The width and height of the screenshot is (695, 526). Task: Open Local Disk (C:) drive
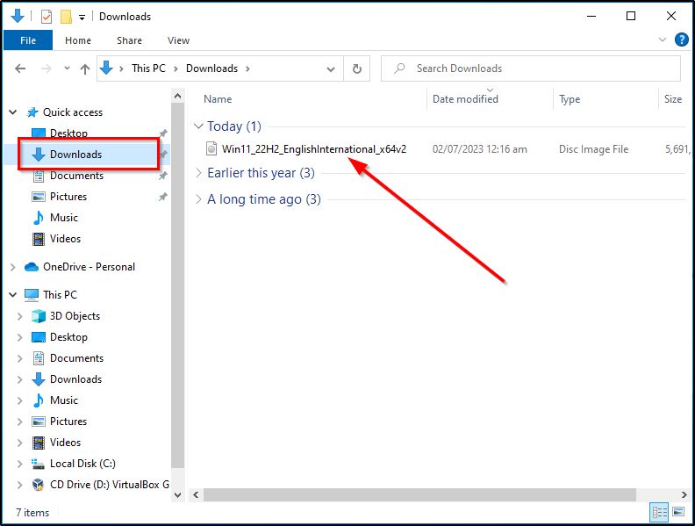(x=82, y=464)
